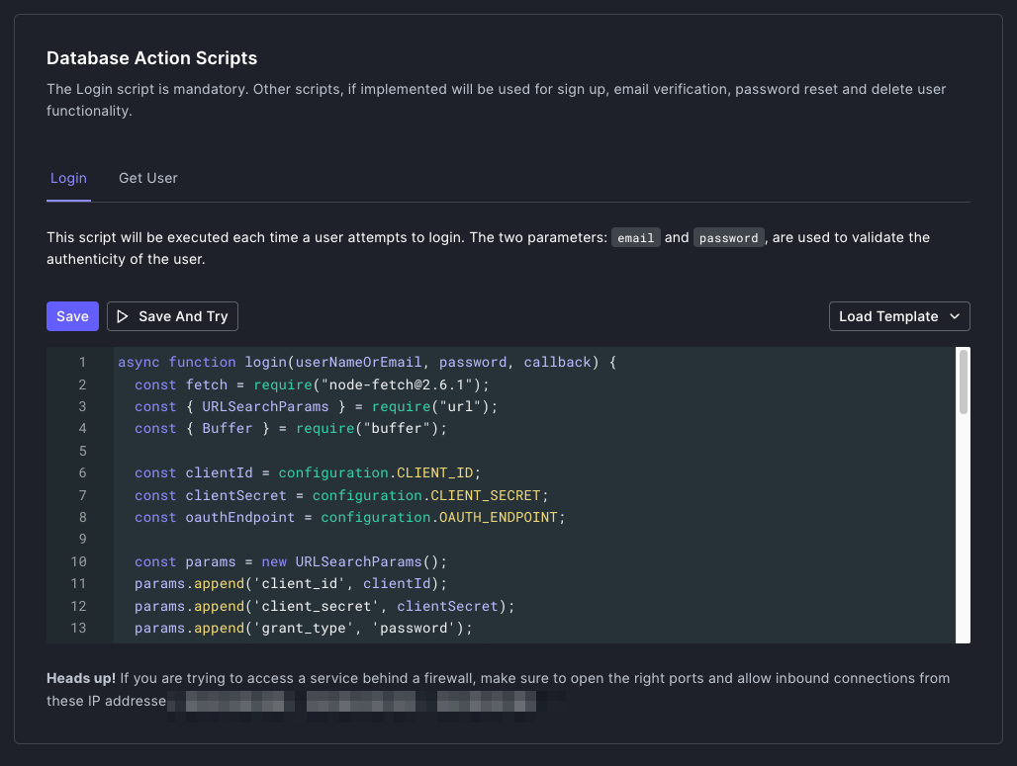Click line number 1 in the gutter

tap(82, 363)
